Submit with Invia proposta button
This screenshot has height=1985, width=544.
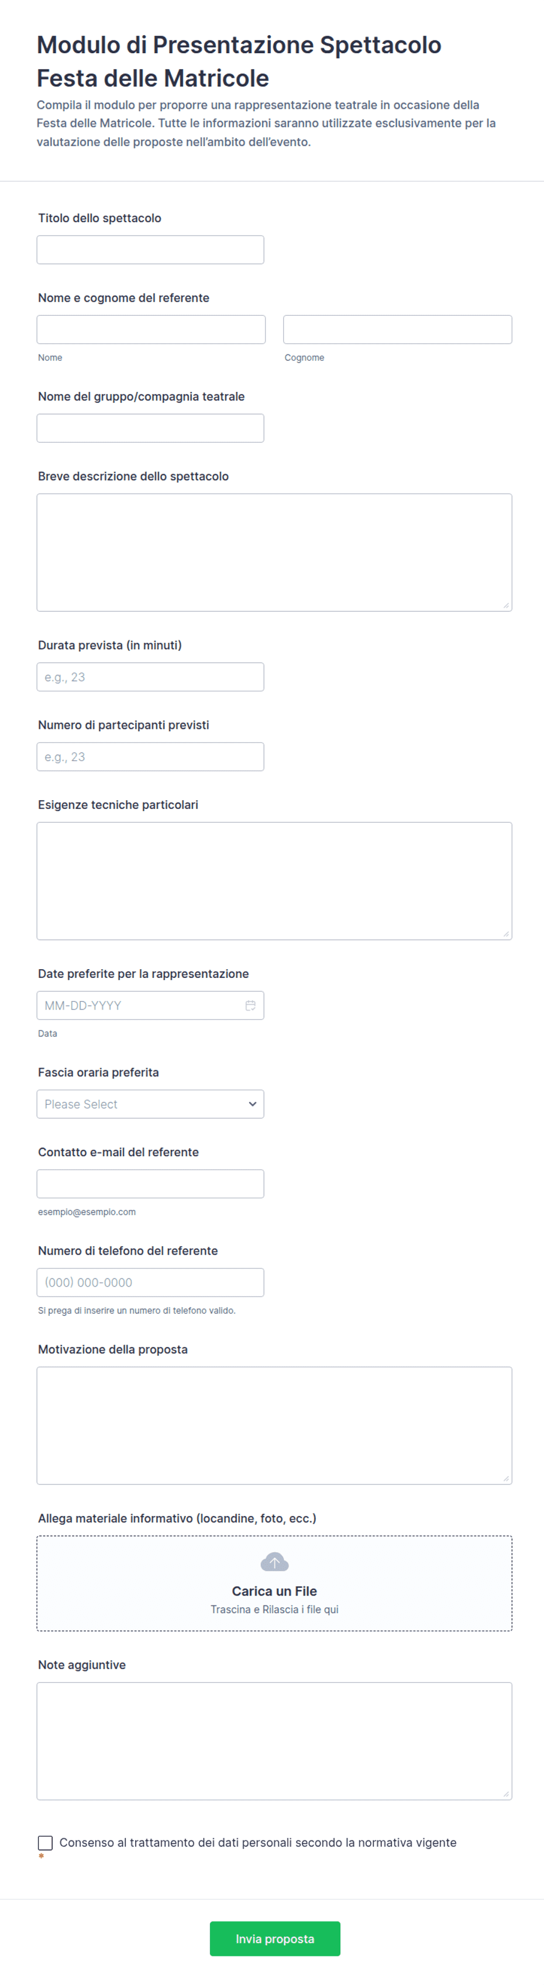(274, 1938)
